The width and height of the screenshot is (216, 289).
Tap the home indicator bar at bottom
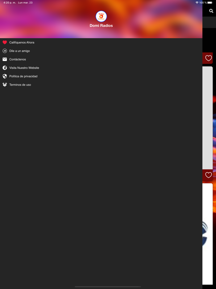tap(108, 287)
